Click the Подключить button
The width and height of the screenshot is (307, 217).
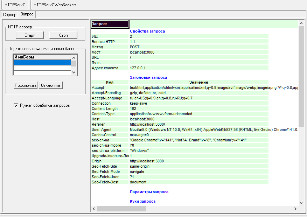pyautogui.click(x=26, y=85)
